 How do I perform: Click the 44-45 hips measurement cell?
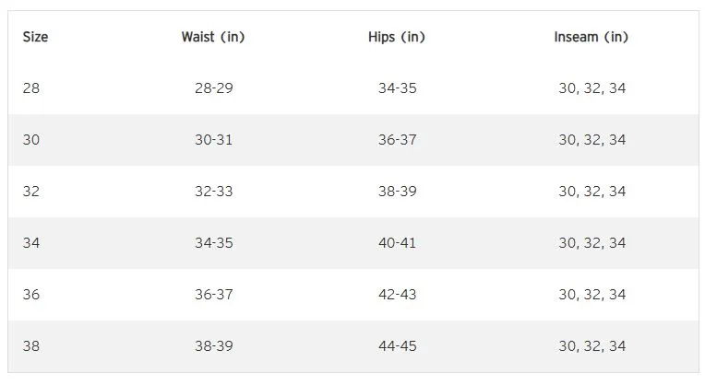pos(397,346)
